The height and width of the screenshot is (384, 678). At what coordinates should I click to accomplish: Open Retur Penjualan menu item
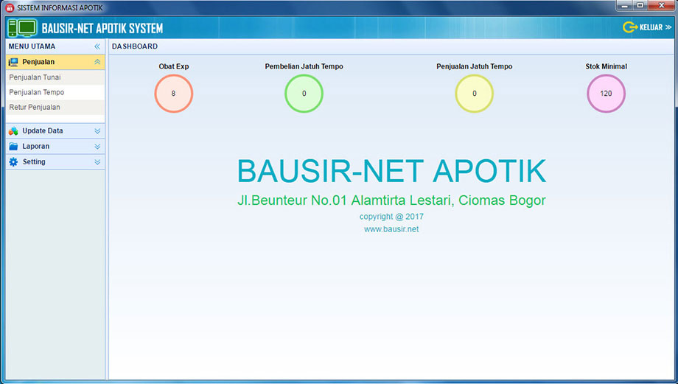pos(35,108)
